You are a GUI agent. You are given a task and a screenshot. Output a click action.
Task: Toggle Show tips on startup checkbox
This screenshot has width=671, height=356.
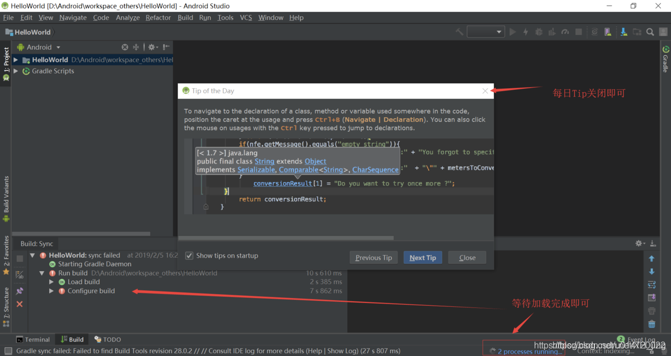pyautogui.click(x=190, y=256)
